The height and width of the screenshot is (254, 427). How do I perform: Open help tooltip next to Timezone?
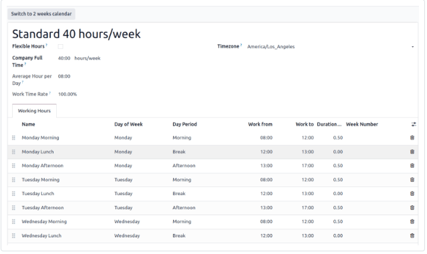click(241, 45)
